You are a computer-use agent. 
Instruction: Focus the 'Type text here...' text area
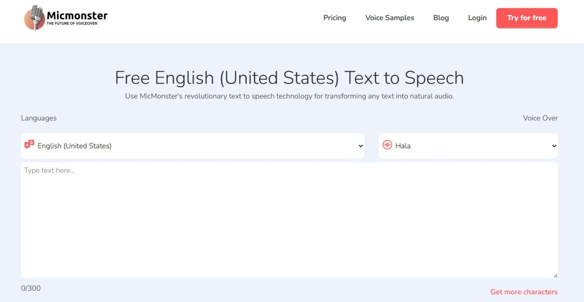(x=289, y=220)
